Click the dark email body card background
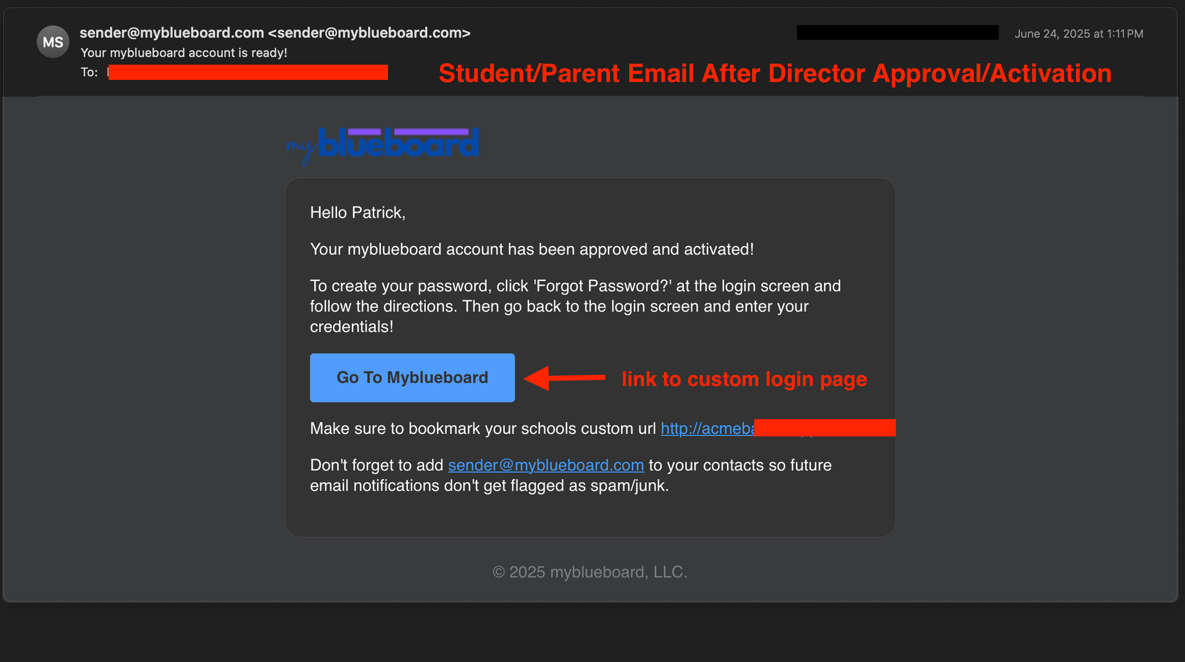The height and width of the screenshot is (662, 1185). click(x=590, y=524)
